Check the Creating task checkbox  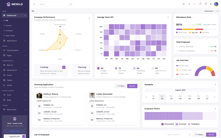coord(37,67)
